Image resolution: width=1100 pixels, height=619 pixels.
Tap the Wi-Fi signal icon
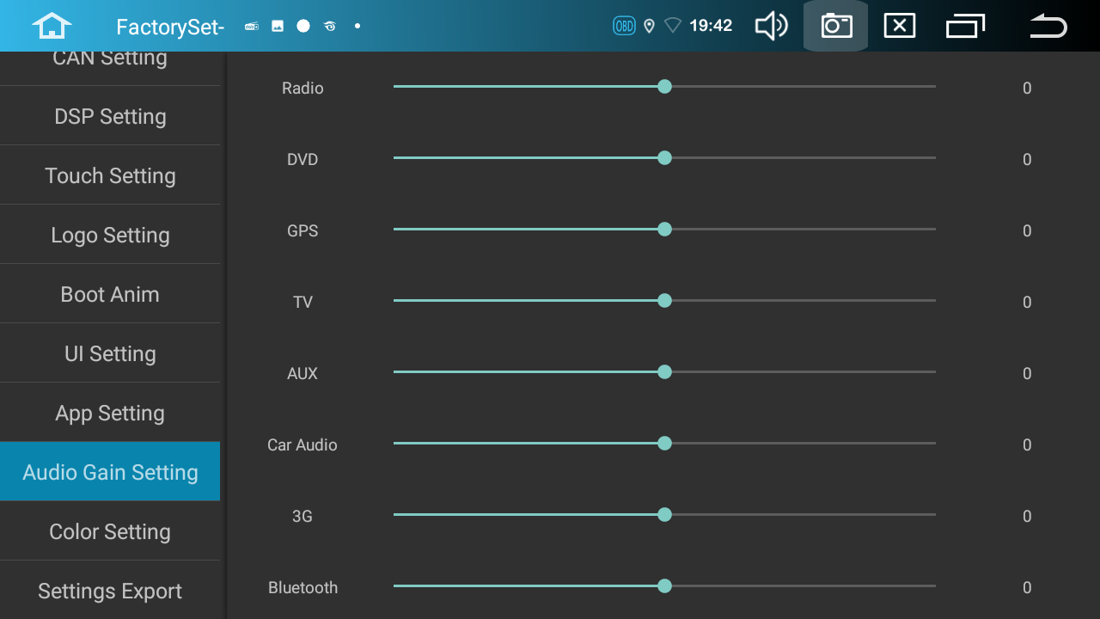click(672, 26)
